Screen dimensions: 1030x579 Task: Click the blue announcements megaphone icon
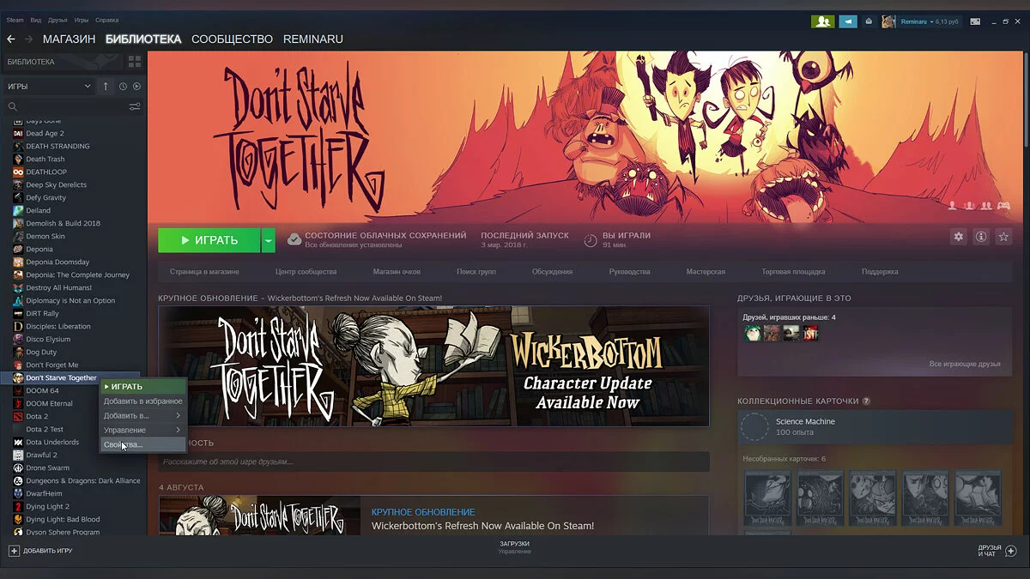848,21
